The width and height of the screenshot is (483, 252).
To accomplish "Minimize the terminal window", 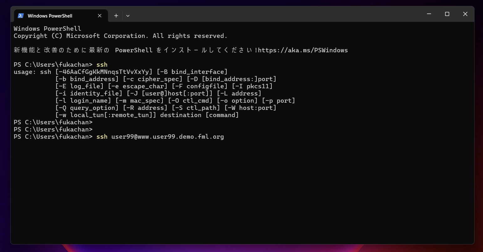I will 429,14.
